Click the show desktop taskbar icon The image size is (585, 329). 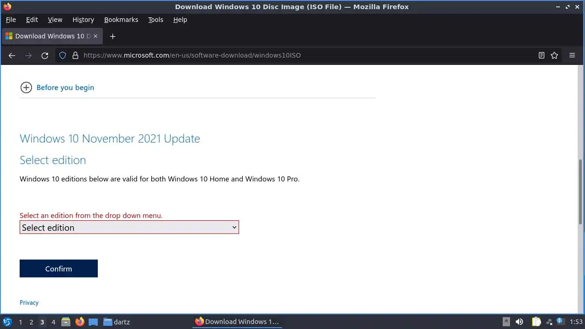(93, 322)
